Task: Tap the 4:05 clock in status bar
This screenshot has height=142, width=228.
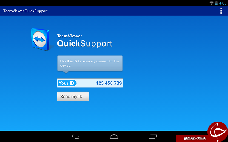Action: 223,3
